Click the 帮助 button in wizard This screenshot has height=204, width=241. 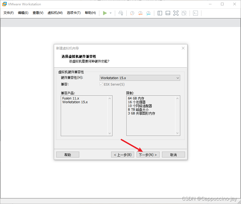68,155
